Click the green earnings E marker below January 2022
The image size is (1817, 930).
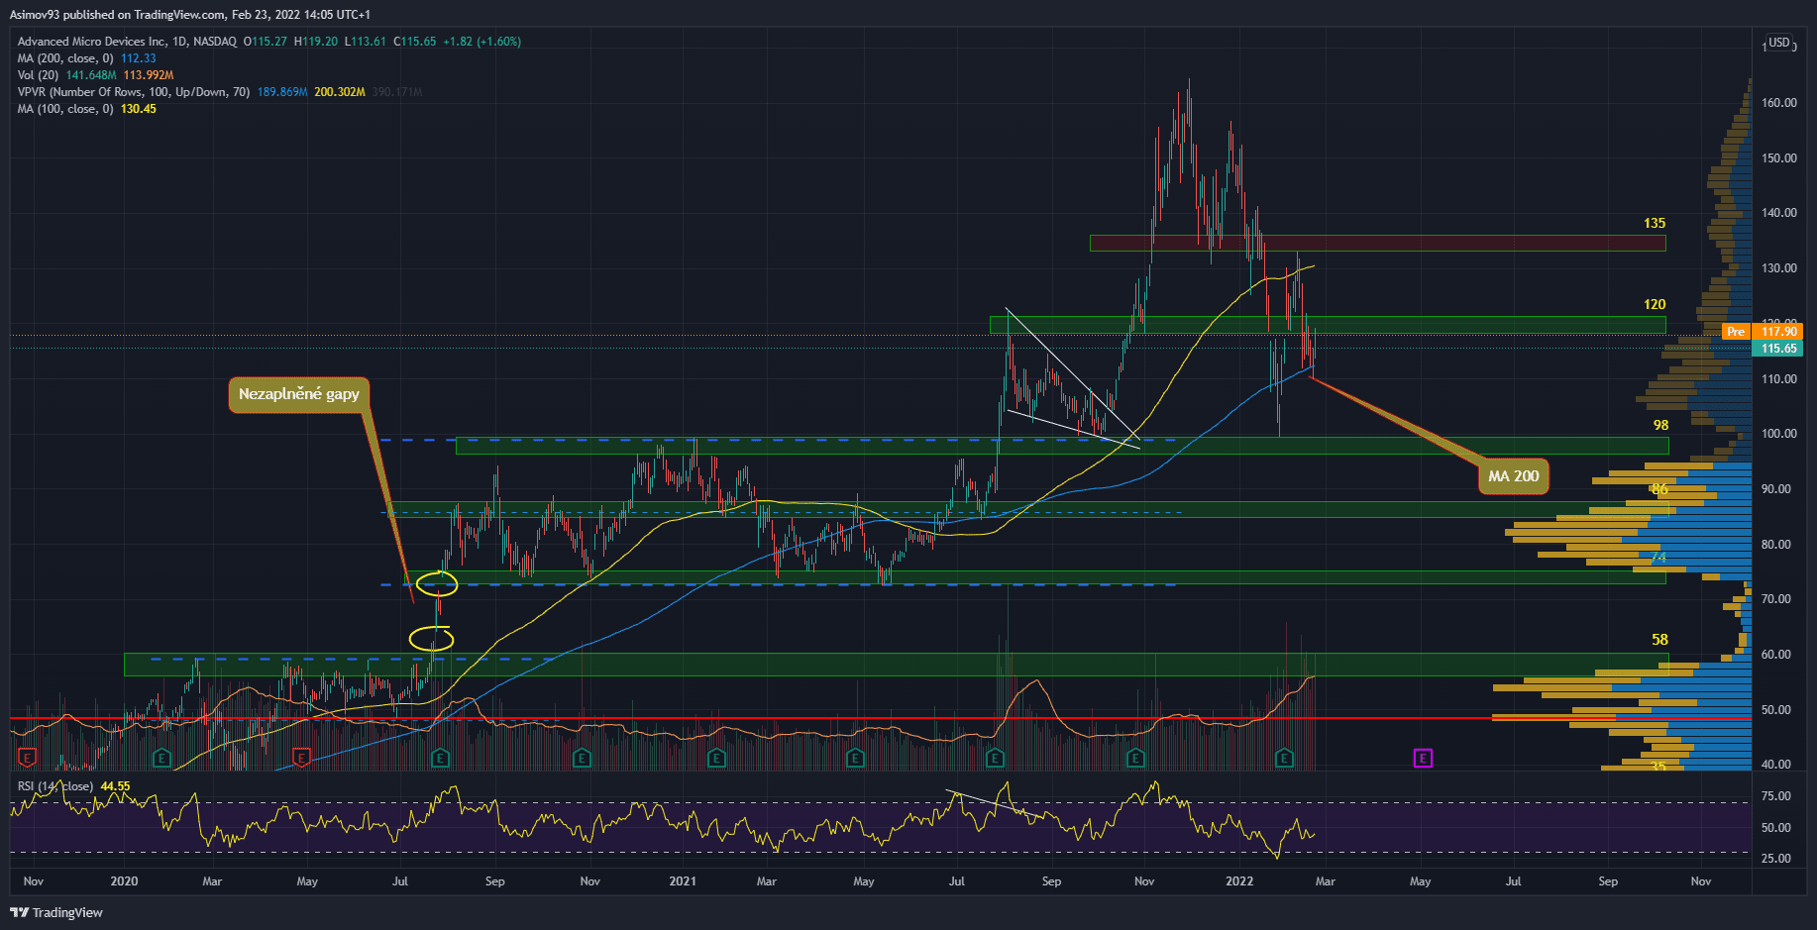pyautogui.click(x=1284, y=759)
